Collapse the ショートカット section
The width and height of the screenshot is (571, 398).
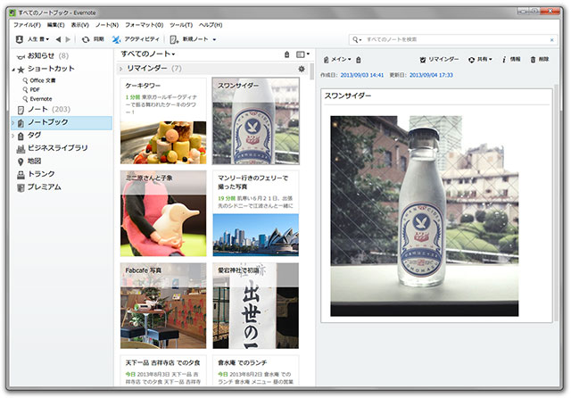13,70
